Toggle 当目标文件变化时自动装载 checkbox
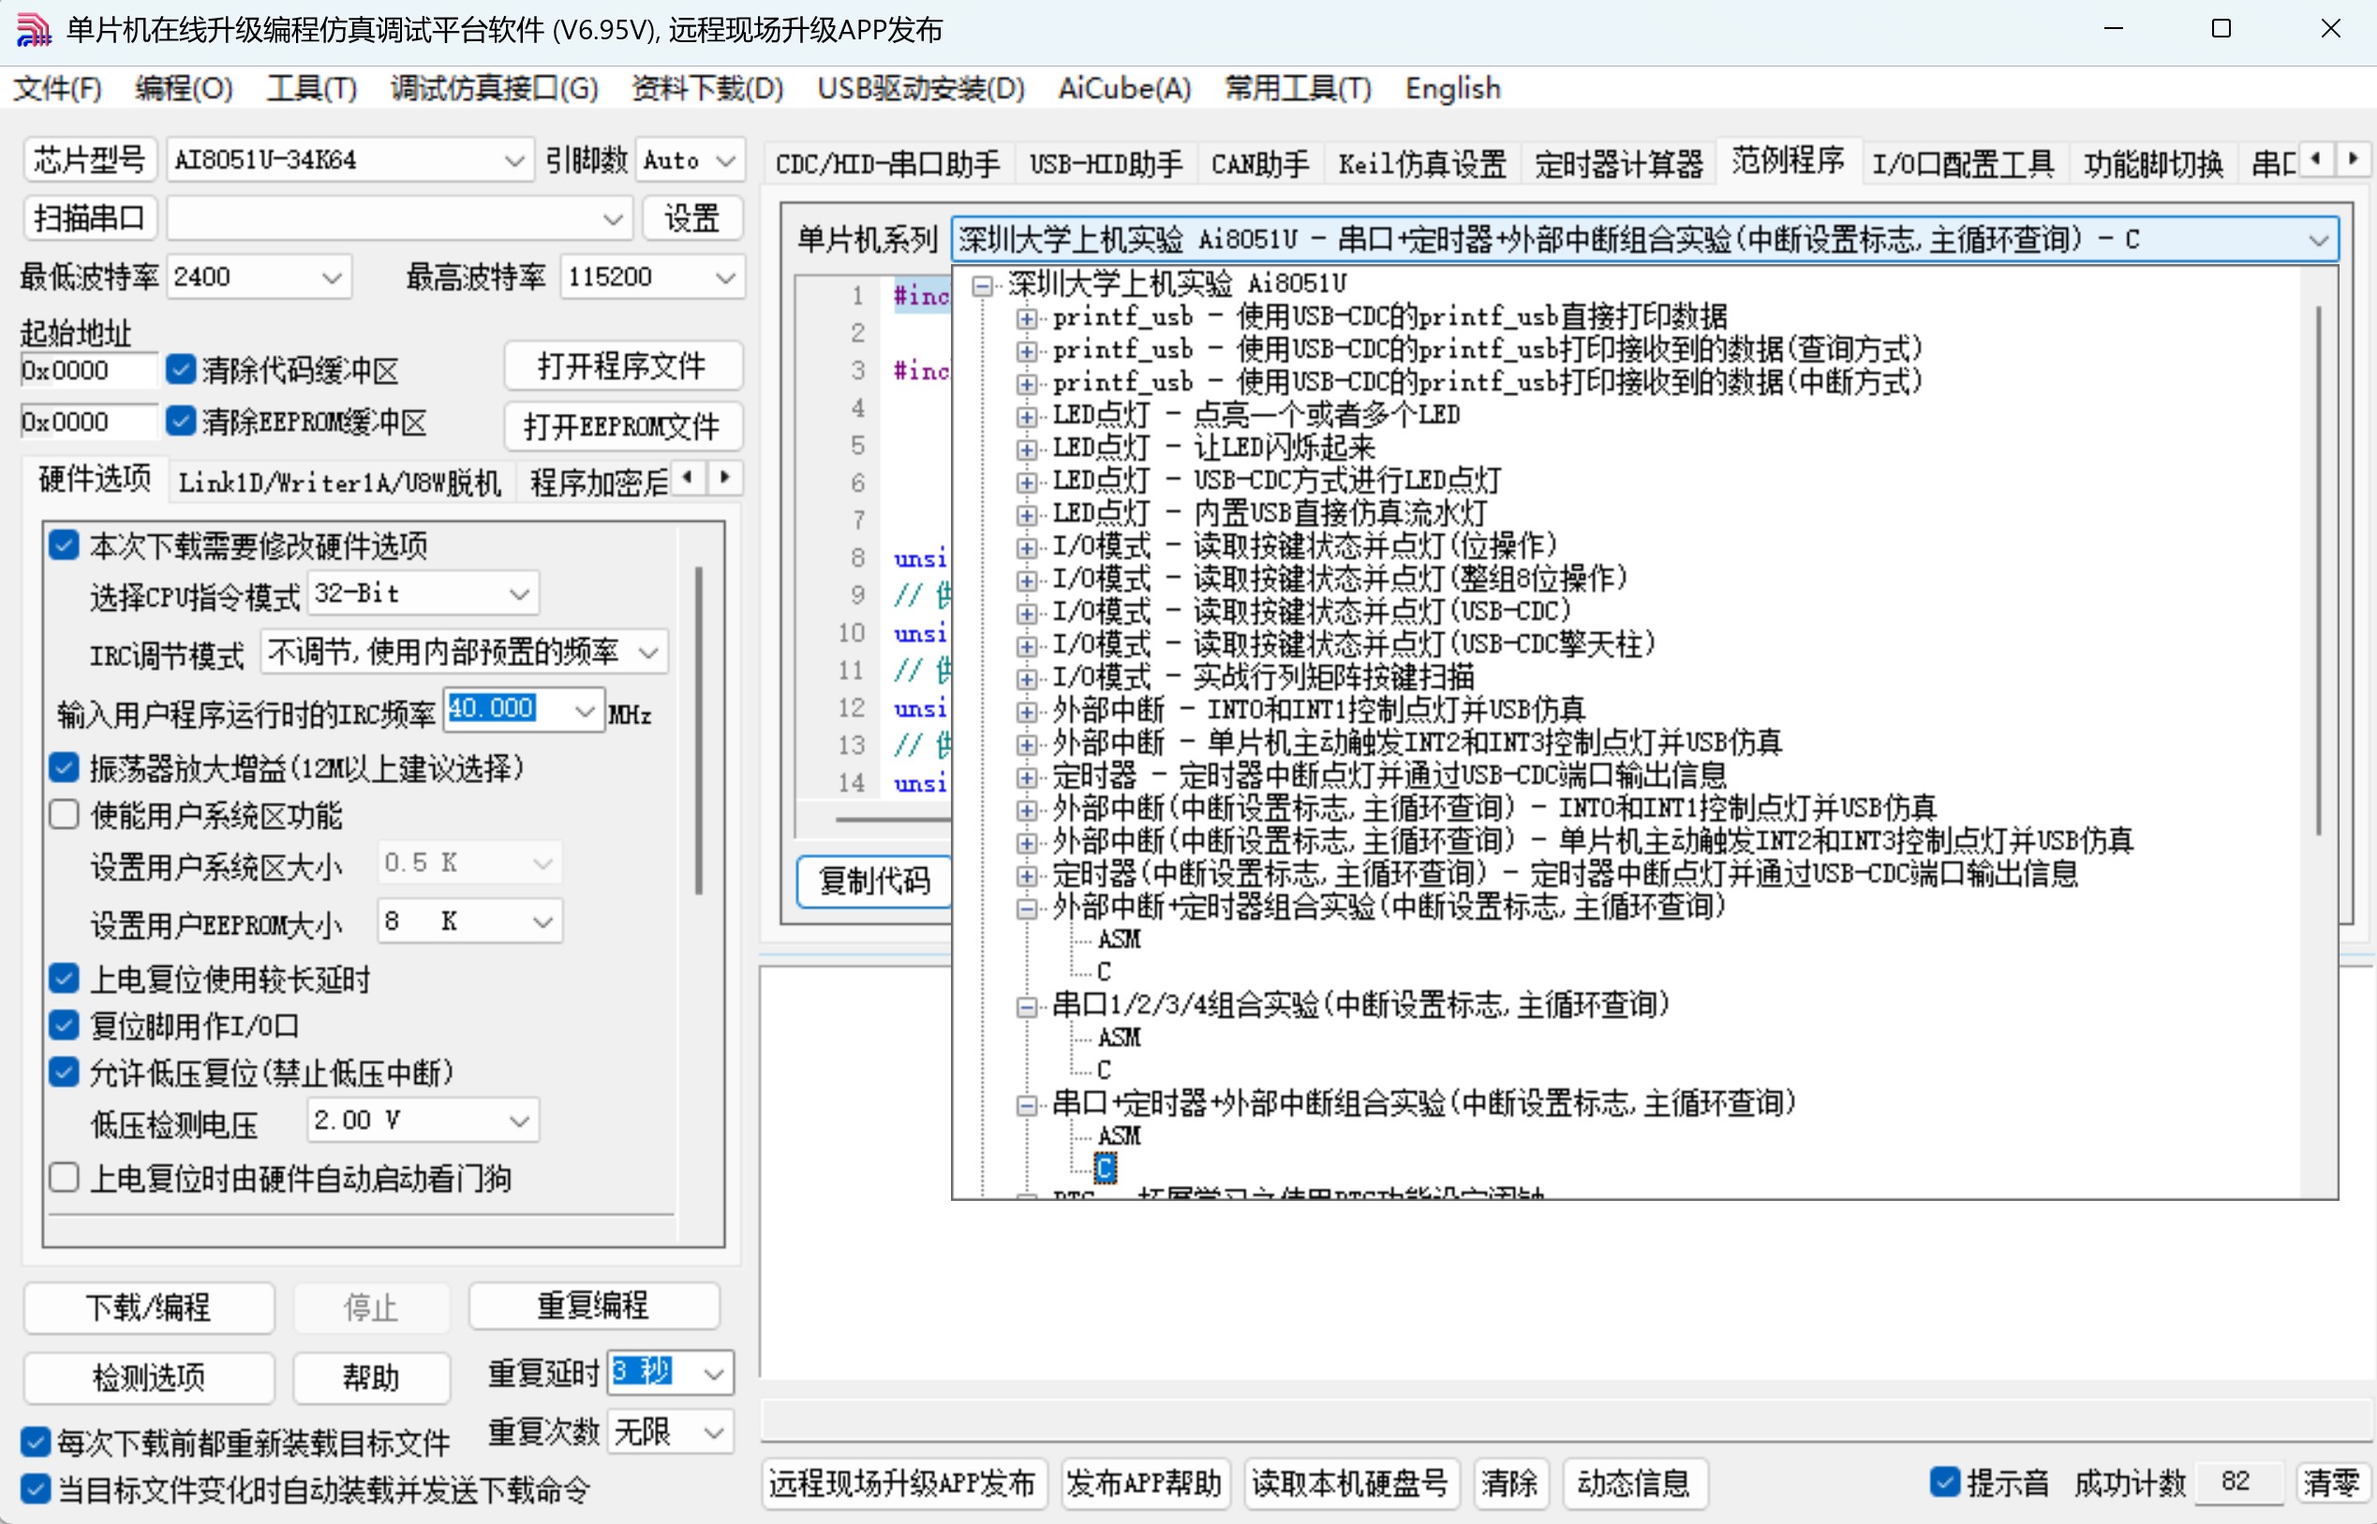Image resolution: width=2377 pixels, height=1524 pixels. pos(36,1488)
